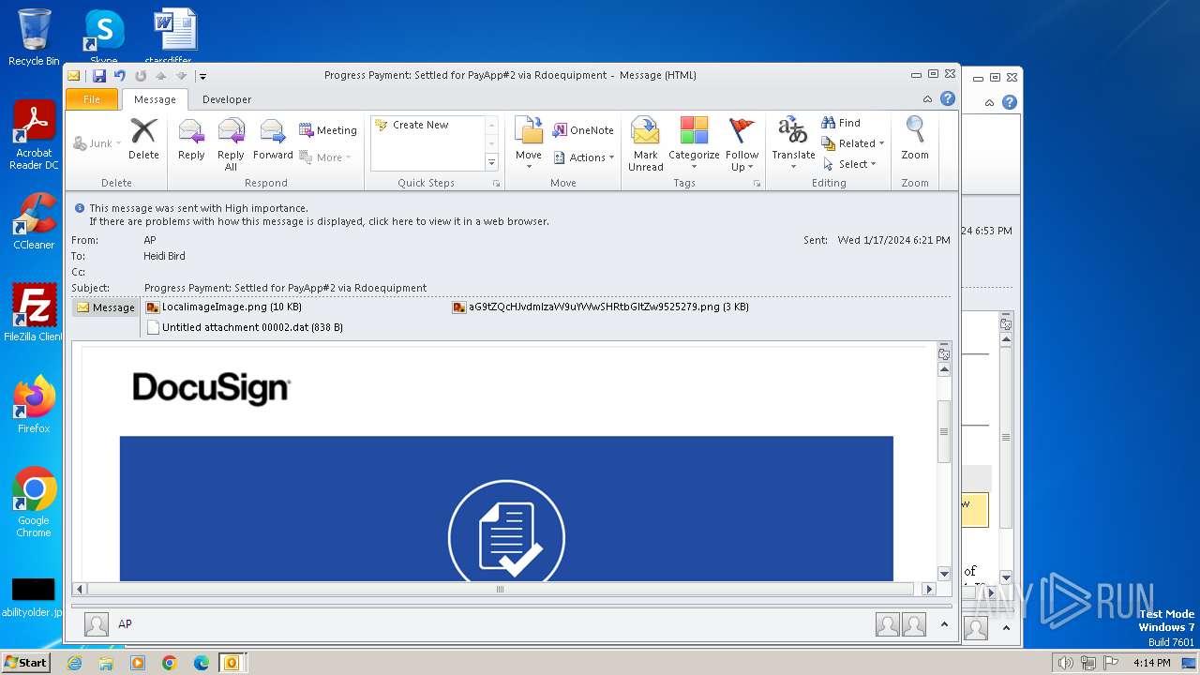Screen dimensions: 1200x675
Task: Open the File tab
Action: (92, 99)
